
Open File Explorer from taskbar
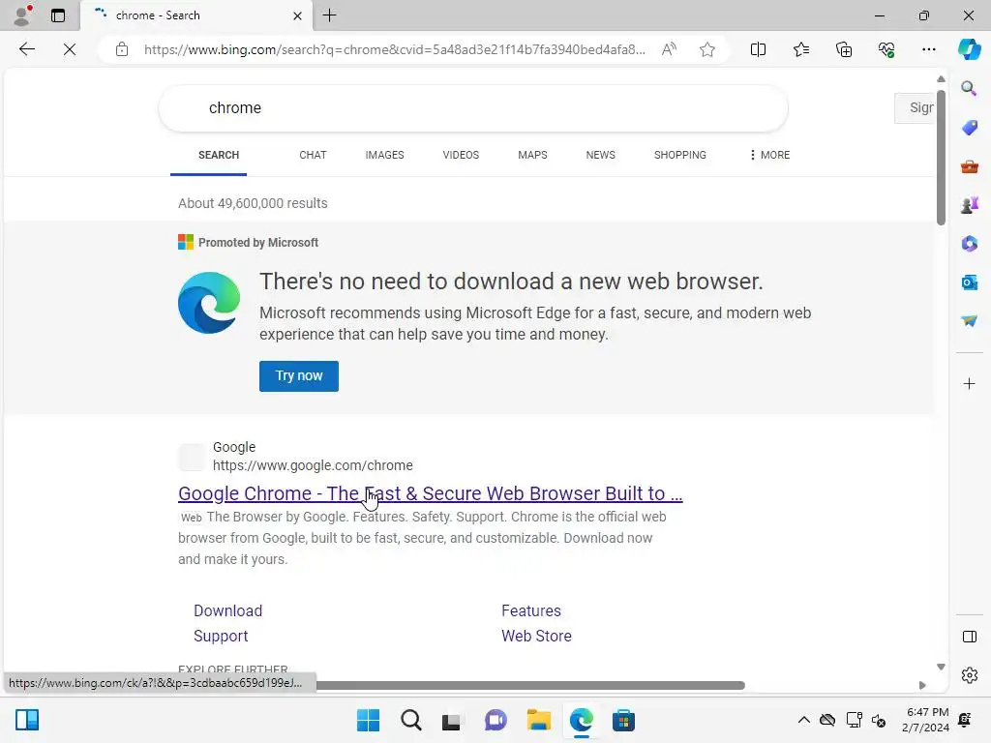pos(538,720)
